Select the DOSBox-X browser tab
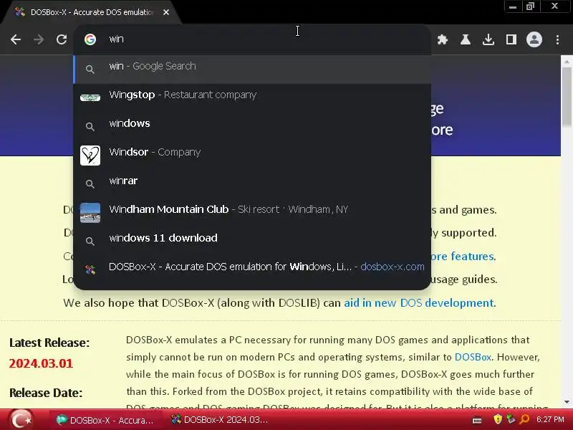Screen dimensions: 573x430 pyautogui.click(x=92, y=12)
